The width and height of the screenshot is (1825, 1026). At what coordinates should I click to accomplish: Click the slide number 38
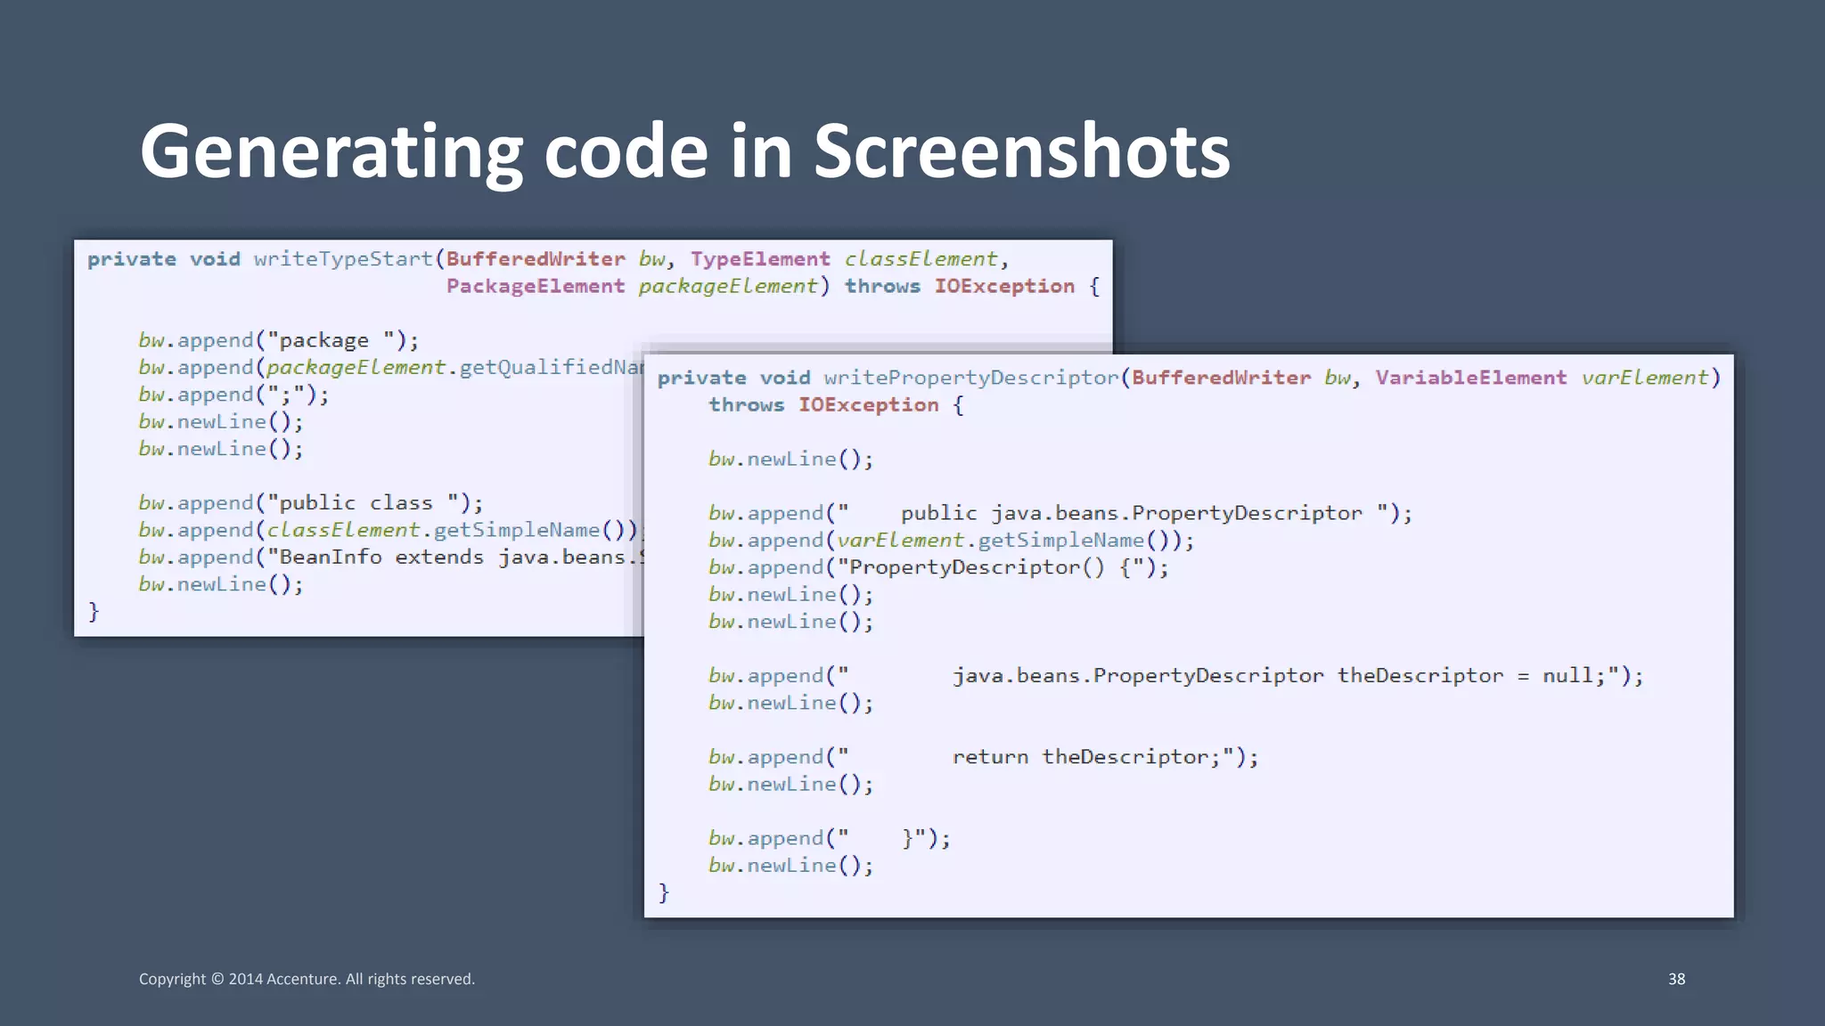(x=1676, y=979)
